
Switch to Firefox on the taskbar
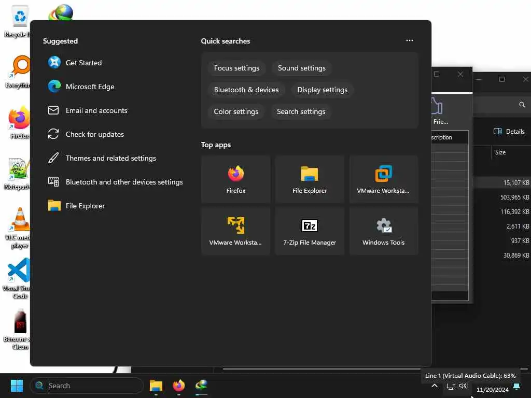click(x=179, y=386)
